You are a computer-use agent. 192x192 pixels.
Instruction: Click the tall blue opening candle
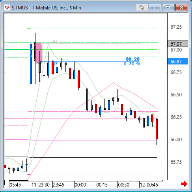point(31,64)
